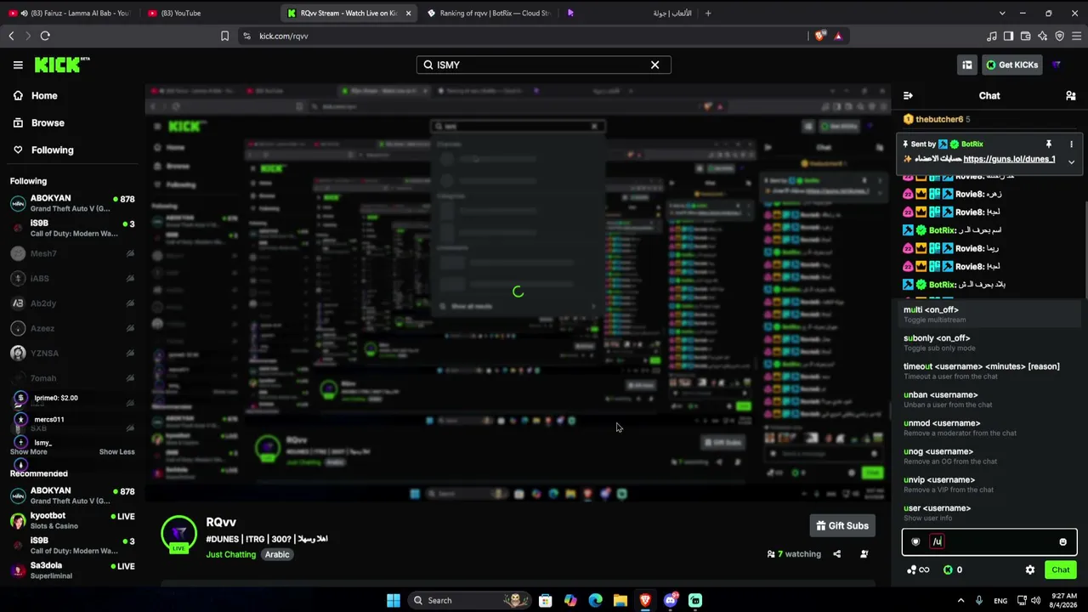The height and width of the screenshot is (612, 1088).
Task: Select the unvip command suggestion
Action: tap(989, 484)
